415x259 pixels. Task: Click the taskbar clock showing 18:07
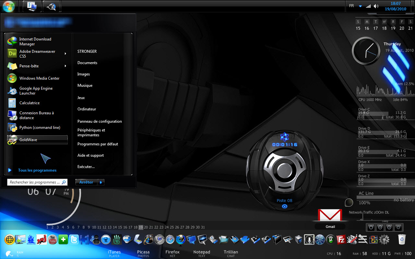click(396, 6)
